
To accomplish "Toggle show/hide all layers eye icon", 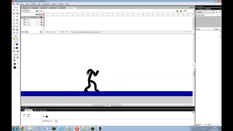I will coord(36,15).
